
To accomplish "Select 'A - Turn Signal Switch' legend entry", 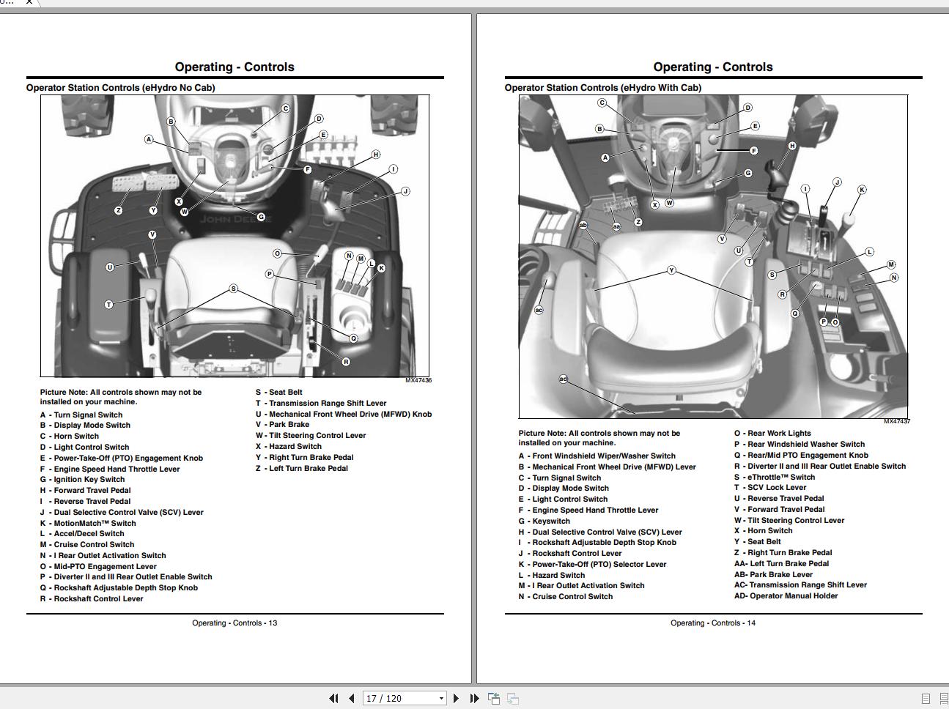I will point(81,415).
